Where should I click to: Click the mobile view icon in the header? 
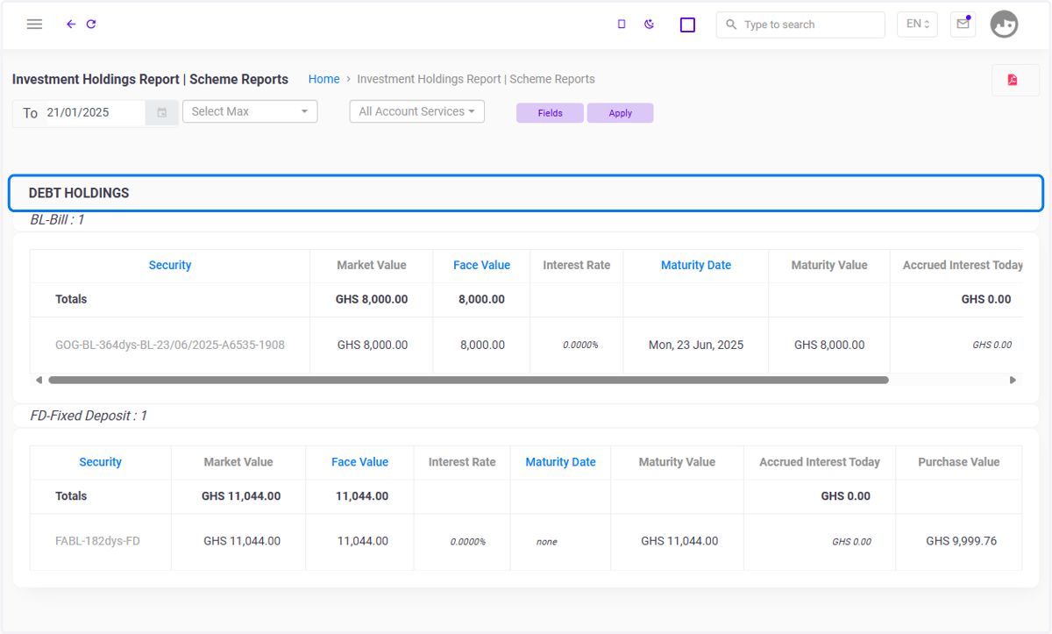point(622,25)
